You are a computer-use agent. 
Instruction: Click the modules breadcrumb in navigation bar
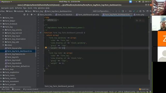(x=19, y=11)
